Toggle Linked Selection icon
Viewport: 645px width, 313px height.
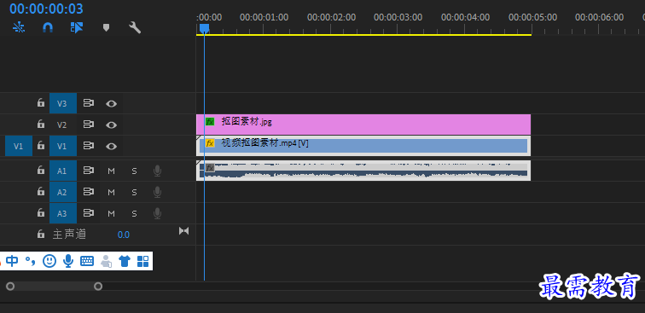click(x=77, y=27)
